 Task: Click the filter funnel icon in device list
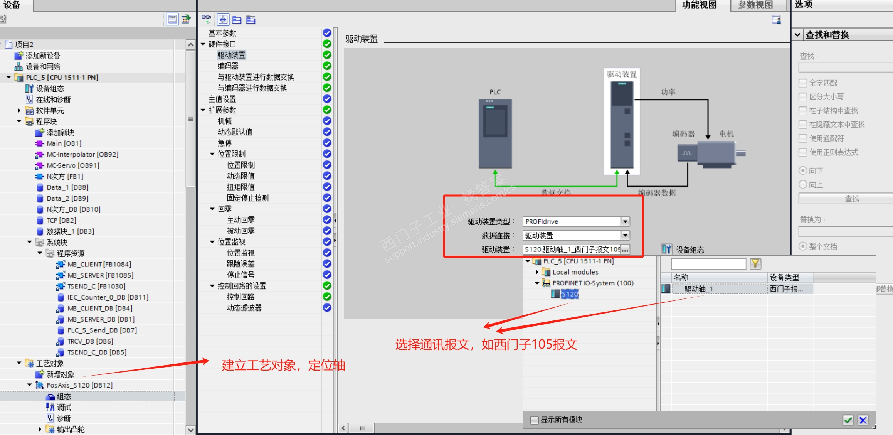(x=755, y=264)
